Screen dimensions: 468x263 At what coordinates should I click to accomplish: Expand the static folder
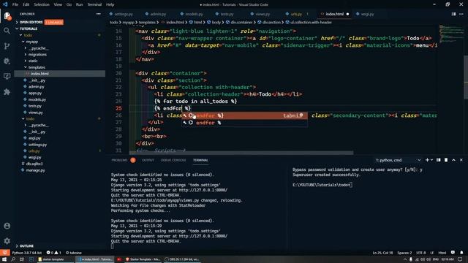(x=33, y=61)
